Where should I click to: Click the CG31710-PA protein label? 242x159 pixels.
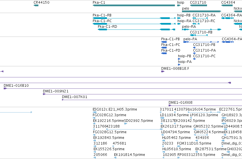click(204, 50)
